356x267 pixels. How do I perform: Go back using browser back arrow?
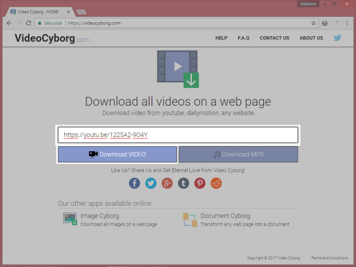tap(9, 23)
